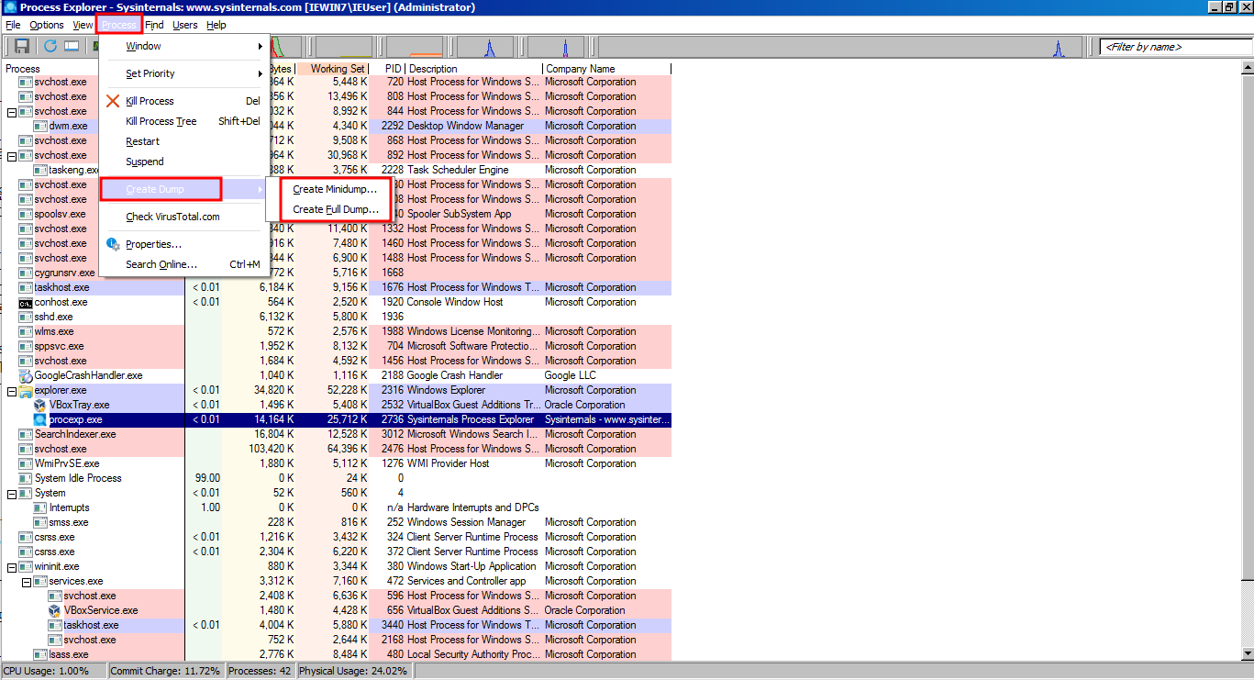Collapse the svchost.exe tree containing dwm.exe
The height and width of the screenshot is (680, 1254).
(x=12, y=111)
